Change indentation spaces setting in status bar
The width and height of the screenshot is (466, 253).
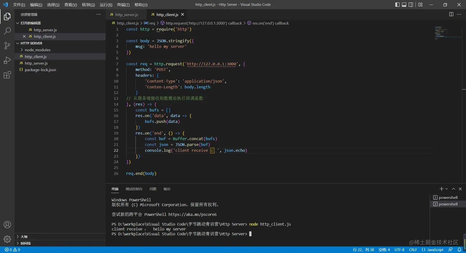pyautogui.click(x=384, y=250)
